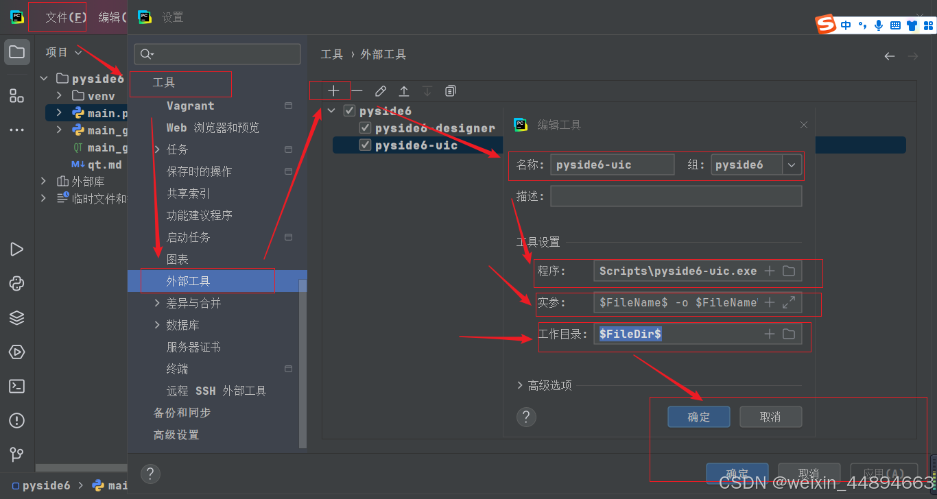
Task: Open the Structure tool window icon
Action: pos(17,95)
